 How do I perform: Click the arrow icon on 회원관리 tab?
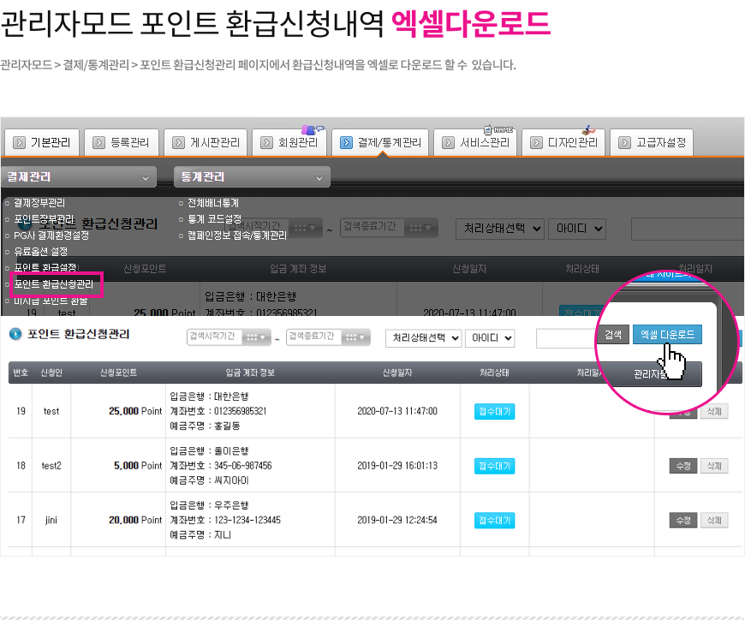266,142
